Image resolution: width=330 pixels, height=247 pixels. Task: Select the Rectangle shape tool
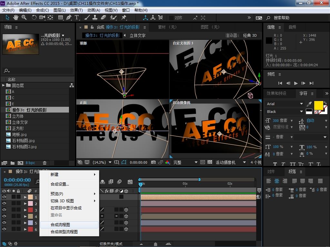61,18
